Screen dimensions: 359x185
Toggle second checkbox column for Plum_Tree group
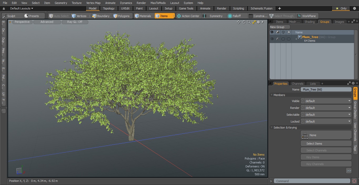click(x=289, y=39)
